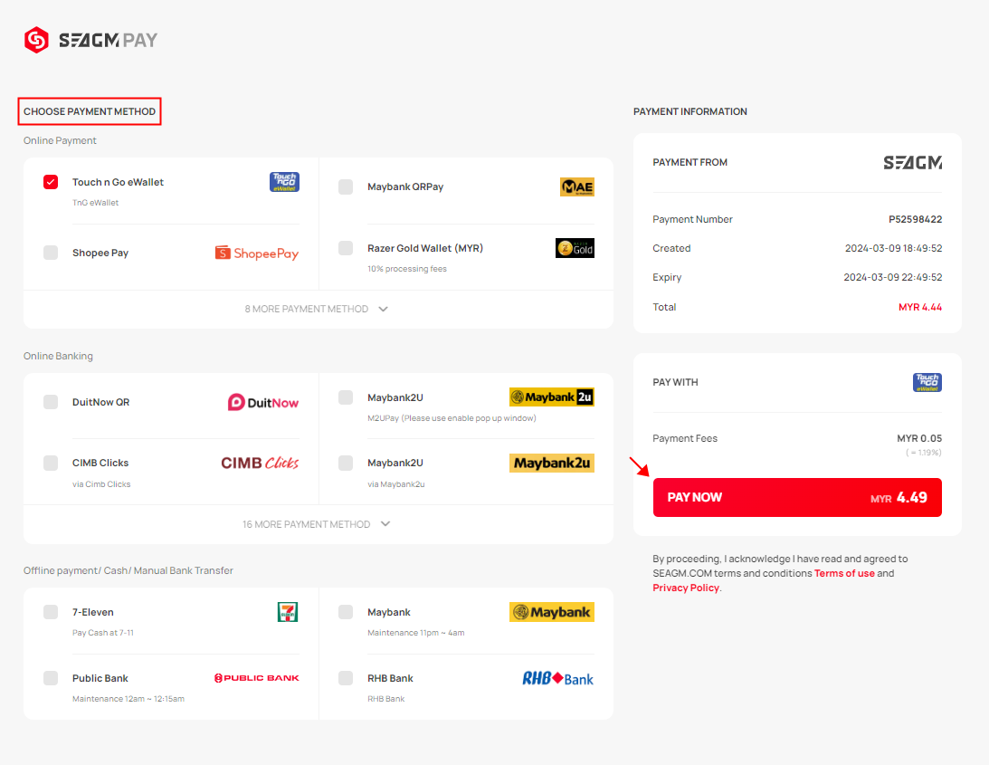Image resolution: width=989 pixels, height=765 pixels.
Task: Select the 7-Eleven checkbox
Action: 51,612
